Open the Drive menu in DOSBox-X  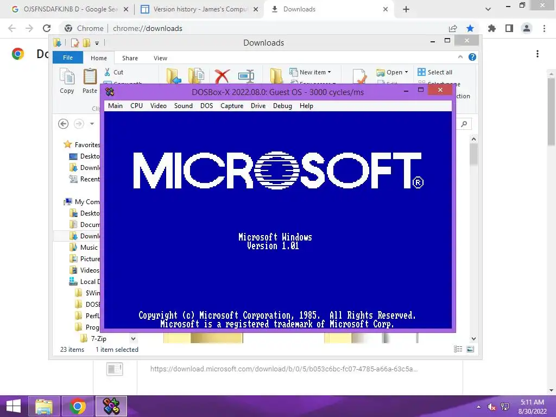258,106
